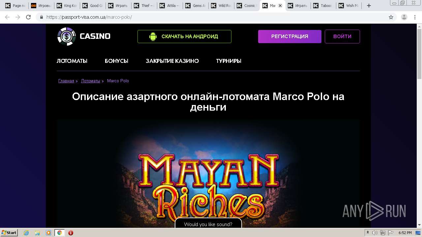Image resolution: width=422 pixels, height=237 pixels.
Task: Open the 'ТУРНИРЫ' menu item
Action: tap(229, 61)
